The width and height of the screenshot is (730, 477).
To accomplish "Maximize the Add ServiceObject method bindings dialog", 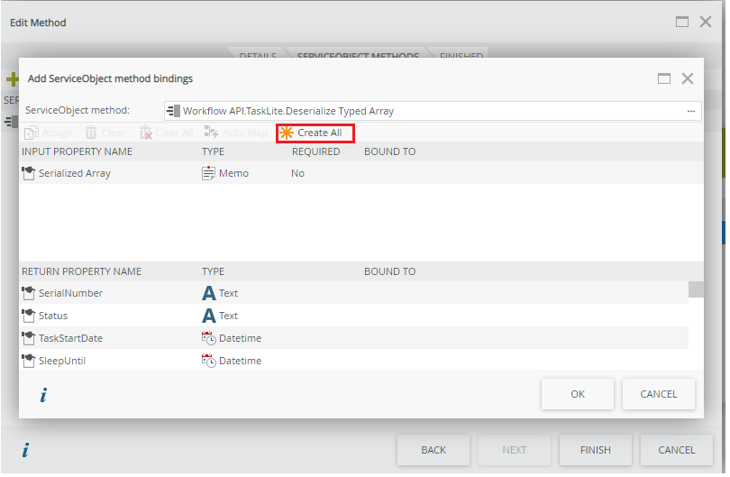I will 664,78.
